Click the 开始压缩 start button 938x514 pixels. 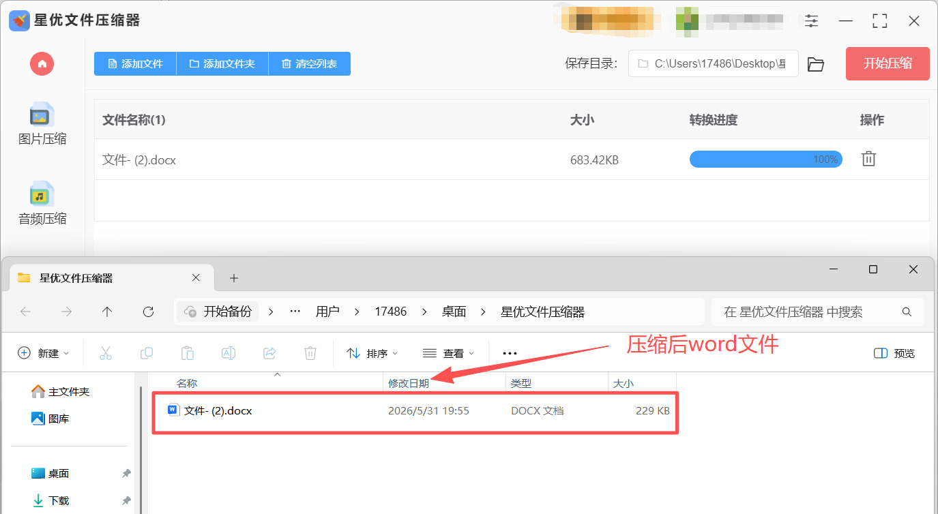[x=888, y=63]
